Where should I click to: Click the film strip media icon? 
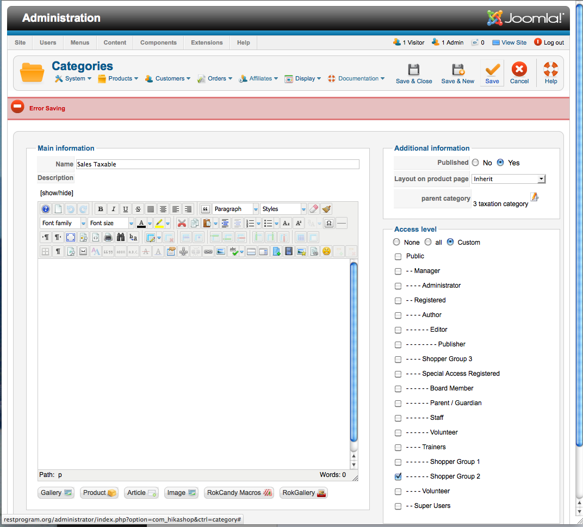(289, 251)
